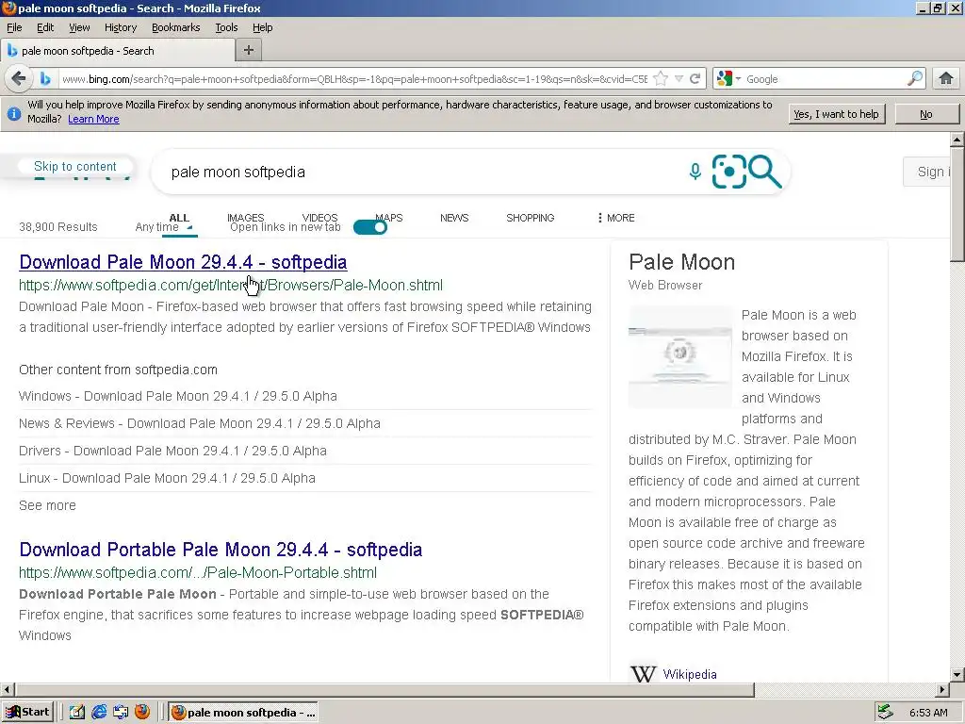Viewport: 965px width, 724px height.
Task: Select the pale moon softpedia browser tab
Action: [117, 51]
